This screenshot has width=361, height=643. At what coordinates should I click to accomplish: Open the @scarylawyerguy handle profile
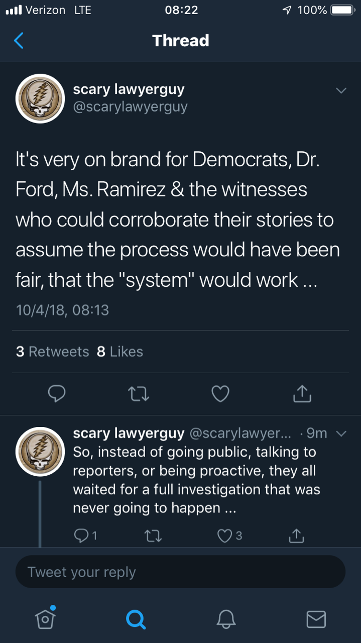(x=130, y=106)
